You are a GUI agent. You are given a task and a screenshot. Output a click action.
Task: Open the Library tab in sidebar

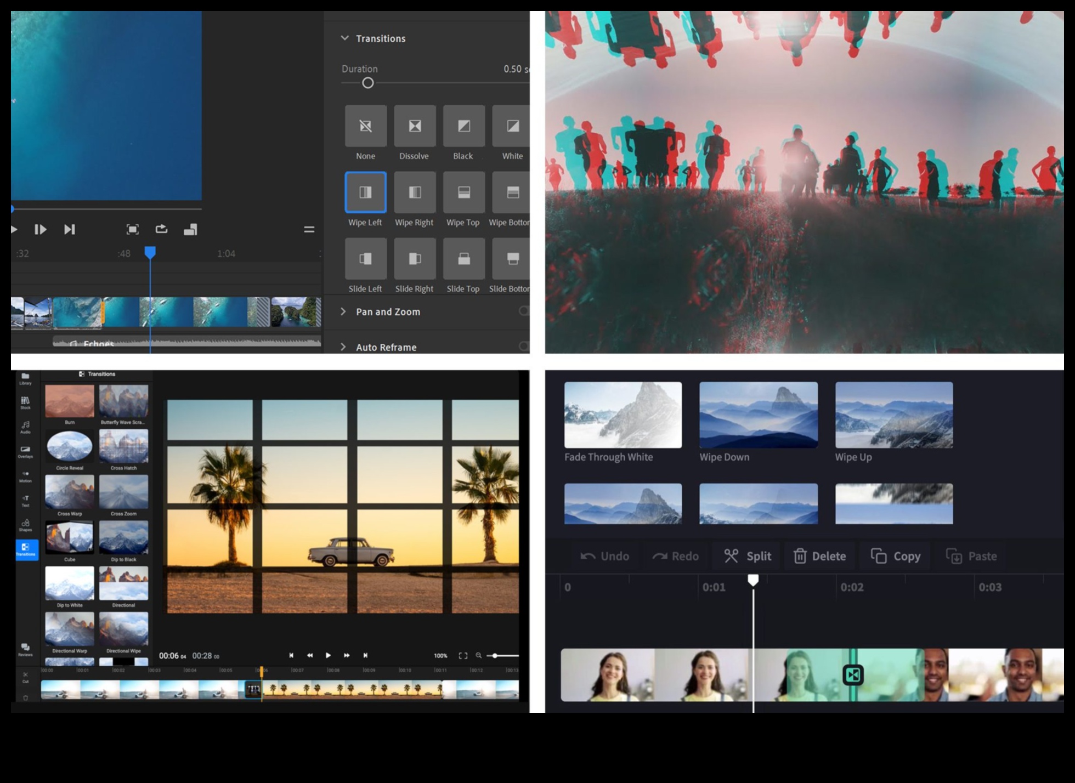click(25, 378)
